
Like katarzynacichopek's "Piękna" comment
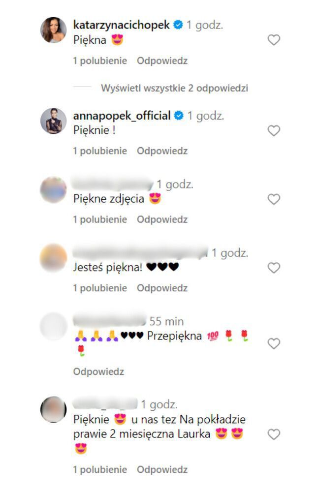[274, 40]
